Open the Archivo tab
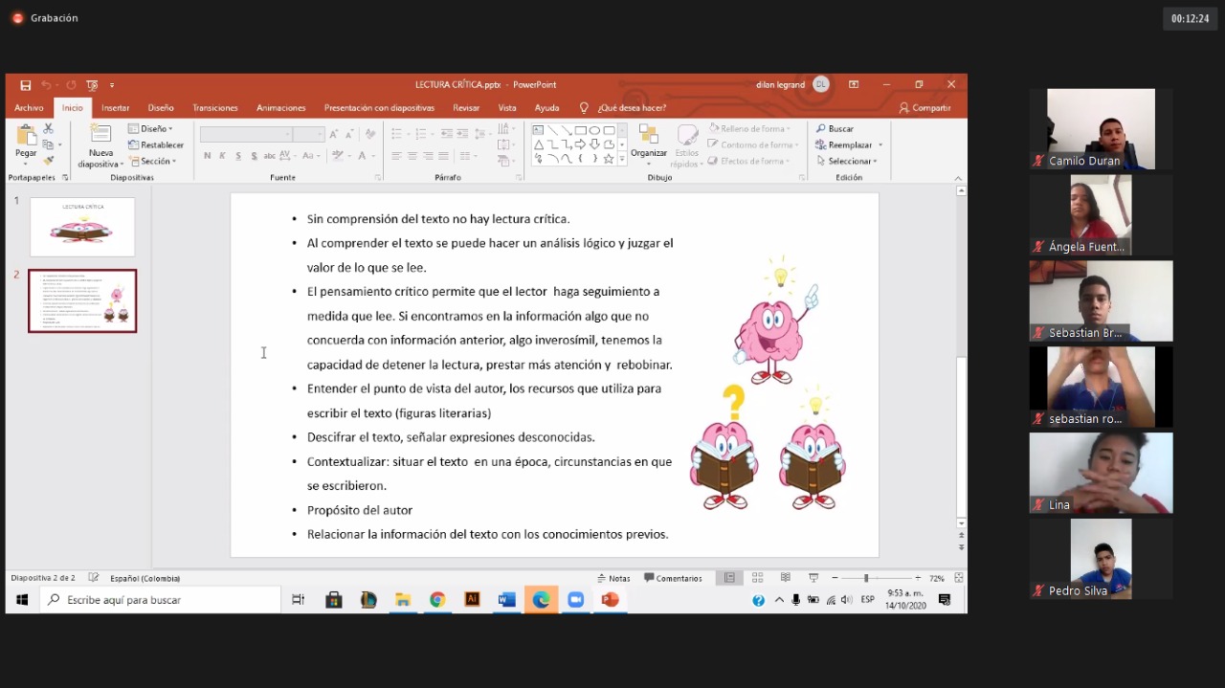The height and width of the screenshot is (688, 1225). (x=29, y=108)
